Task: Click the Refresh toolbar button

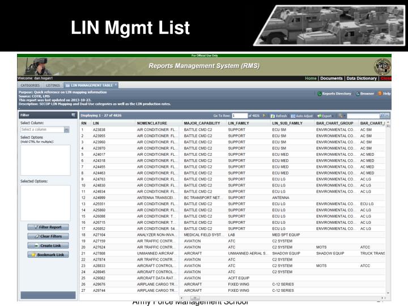Action: pos(279,116)
